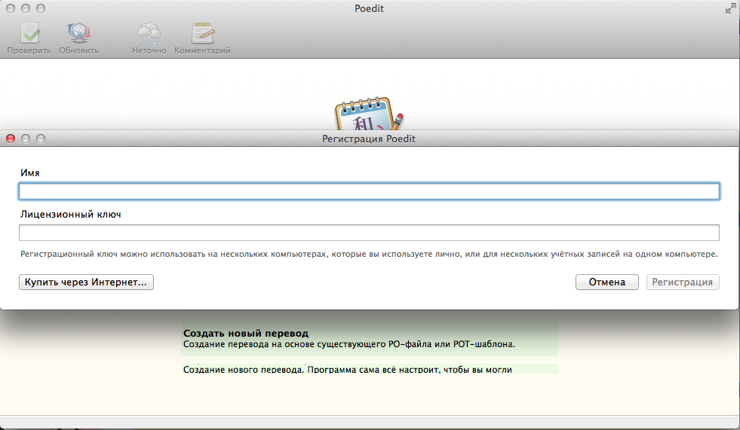Click the Лицензионный ключ label

[x=71, y=215]
